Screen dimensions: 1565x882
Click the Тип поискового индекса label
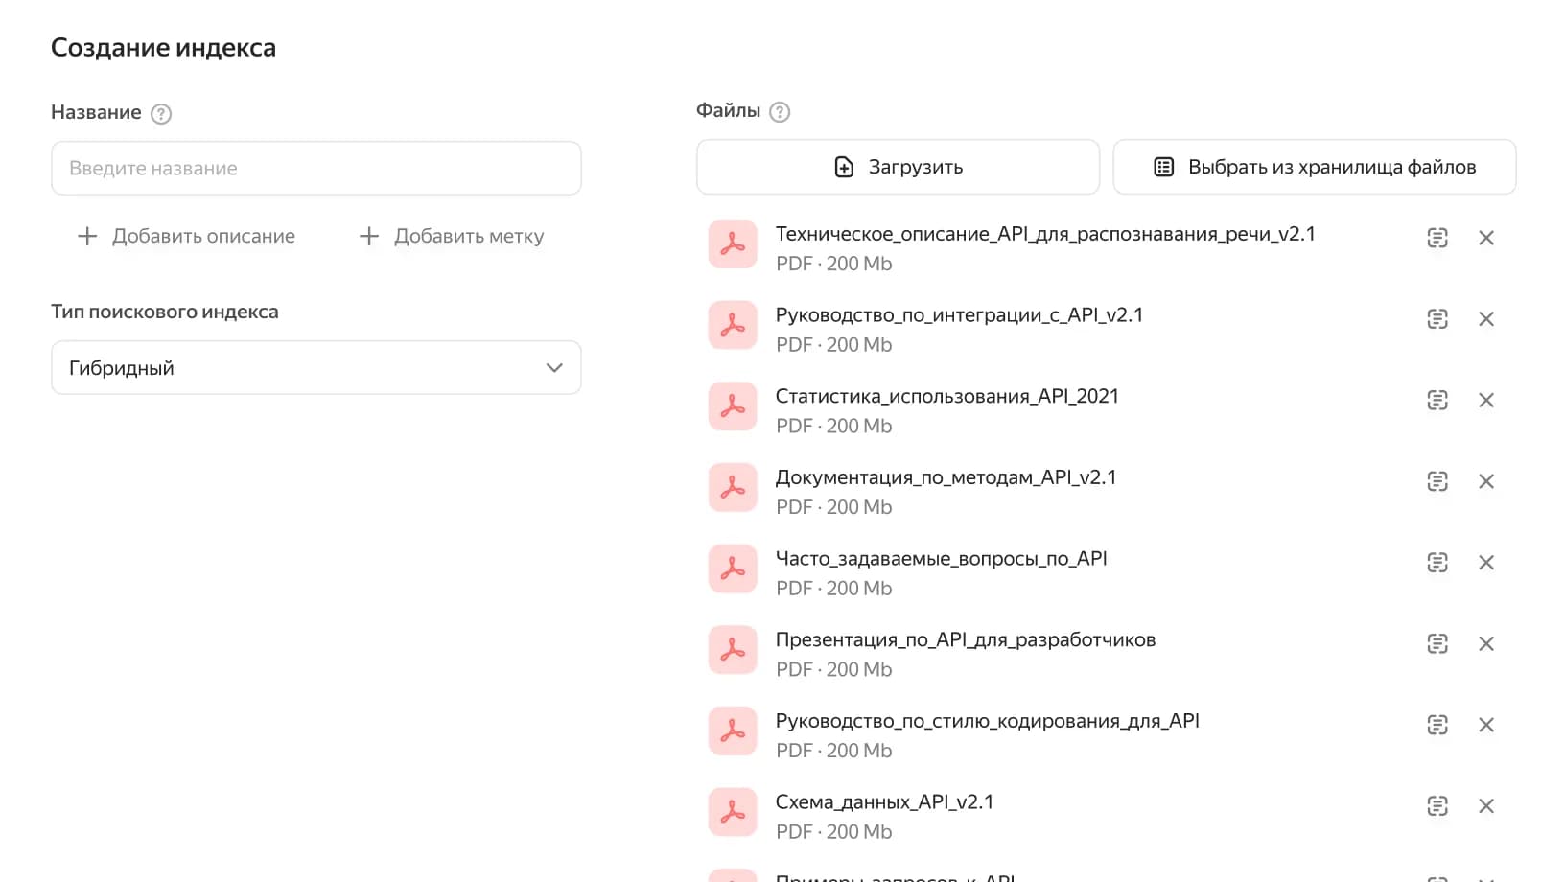point(165,312)
